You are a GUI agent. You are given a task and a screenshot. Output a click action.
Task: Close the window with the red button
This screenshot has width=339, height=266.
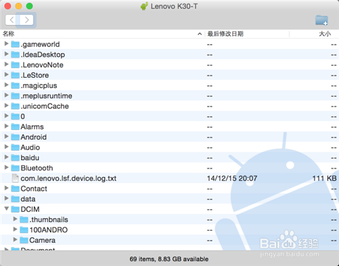coord(7,6)
